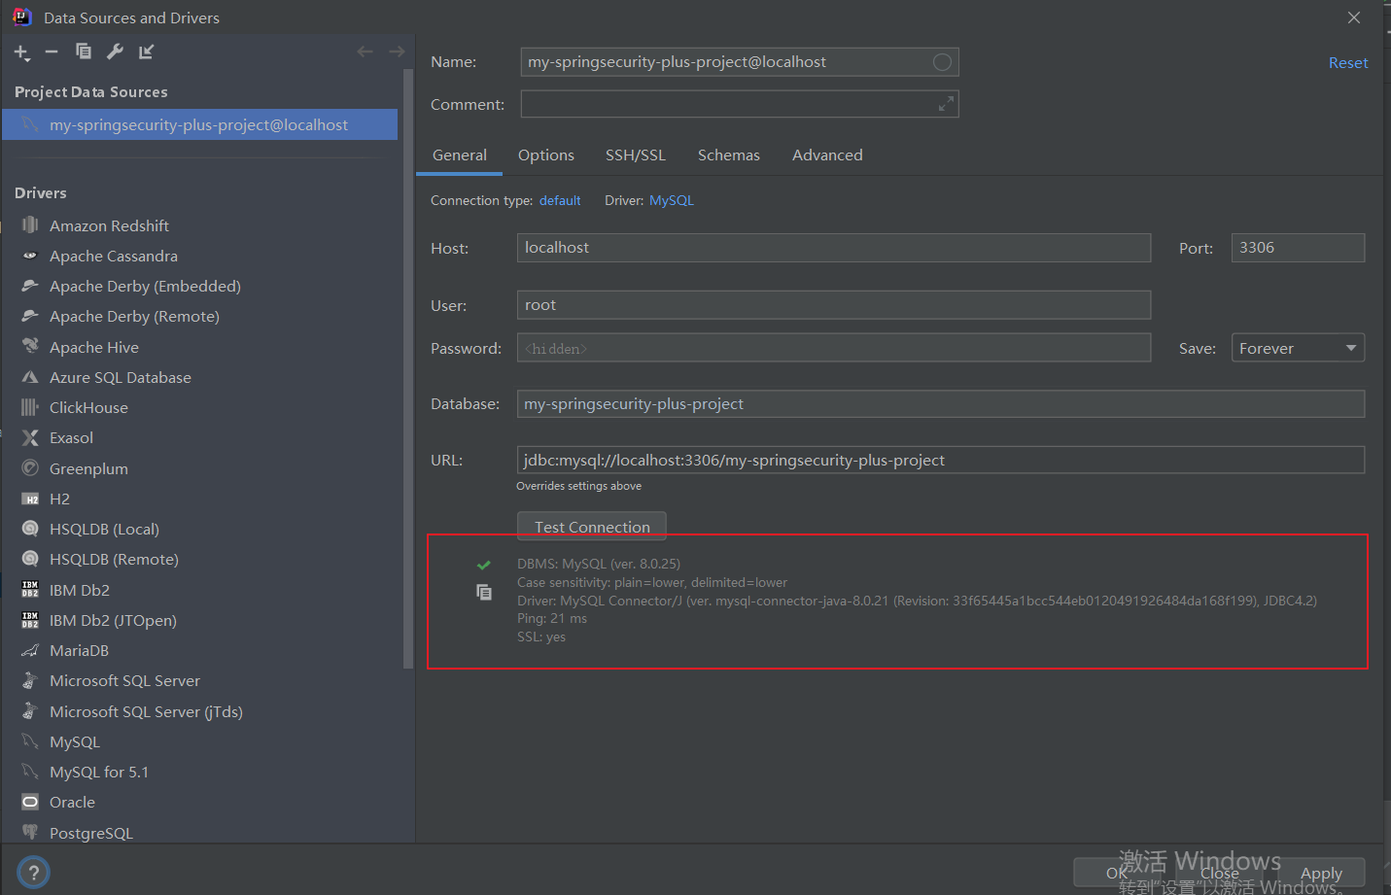Open the Advanced tab
This screenshot has width=1391, height=895.
(827, 155)
